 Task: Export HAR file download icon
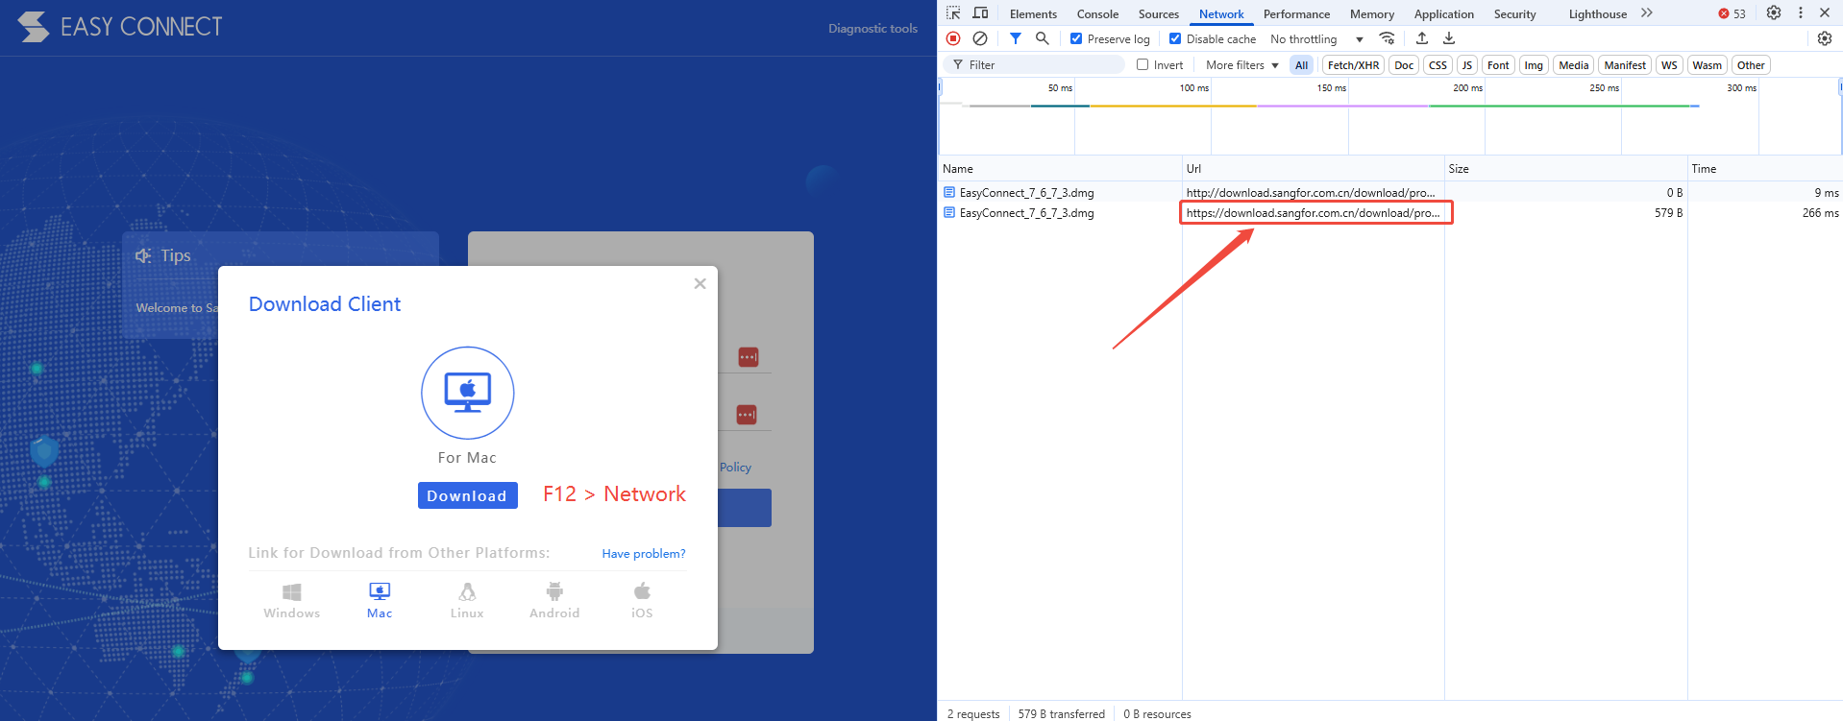(x=1449, y=38)
